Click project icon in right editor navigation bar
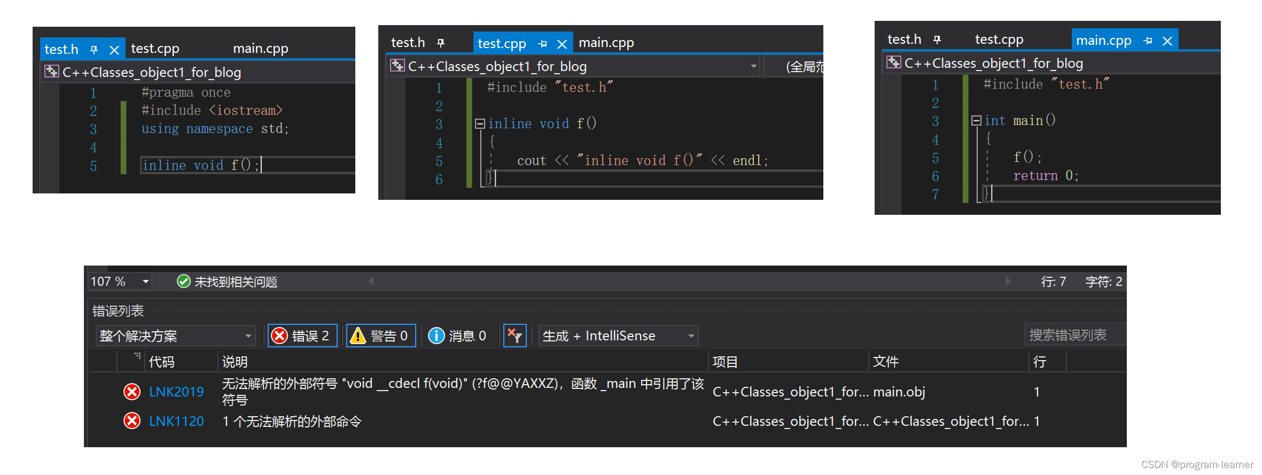The height and width of the screenshot is (475, 1262). tap(894, 63)
